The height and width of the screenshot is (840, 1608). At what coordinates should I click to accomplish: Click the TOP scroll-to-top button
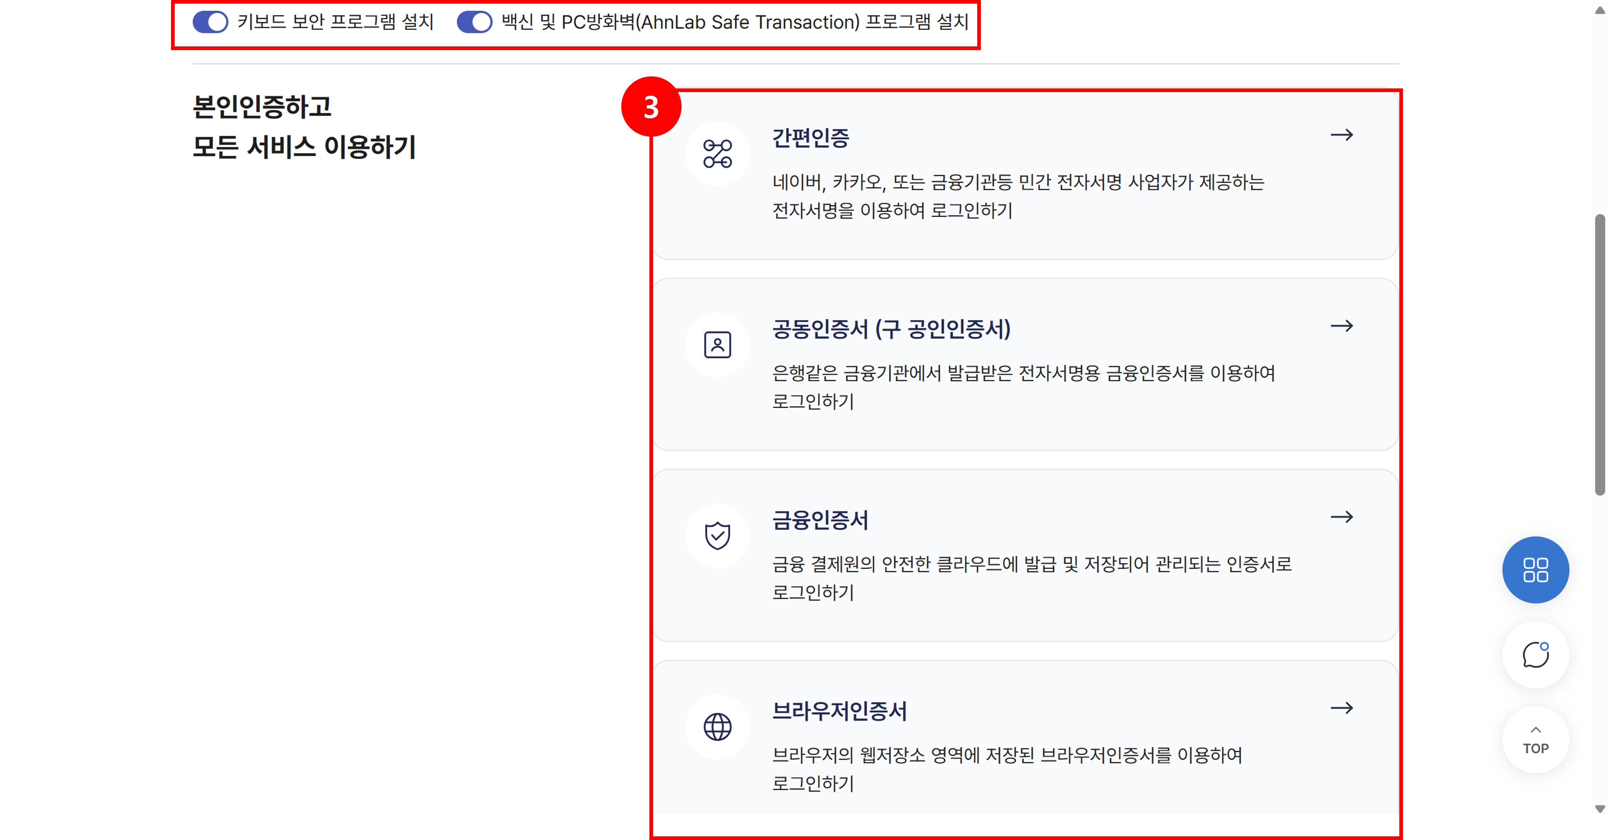(x=1535, y=740)
